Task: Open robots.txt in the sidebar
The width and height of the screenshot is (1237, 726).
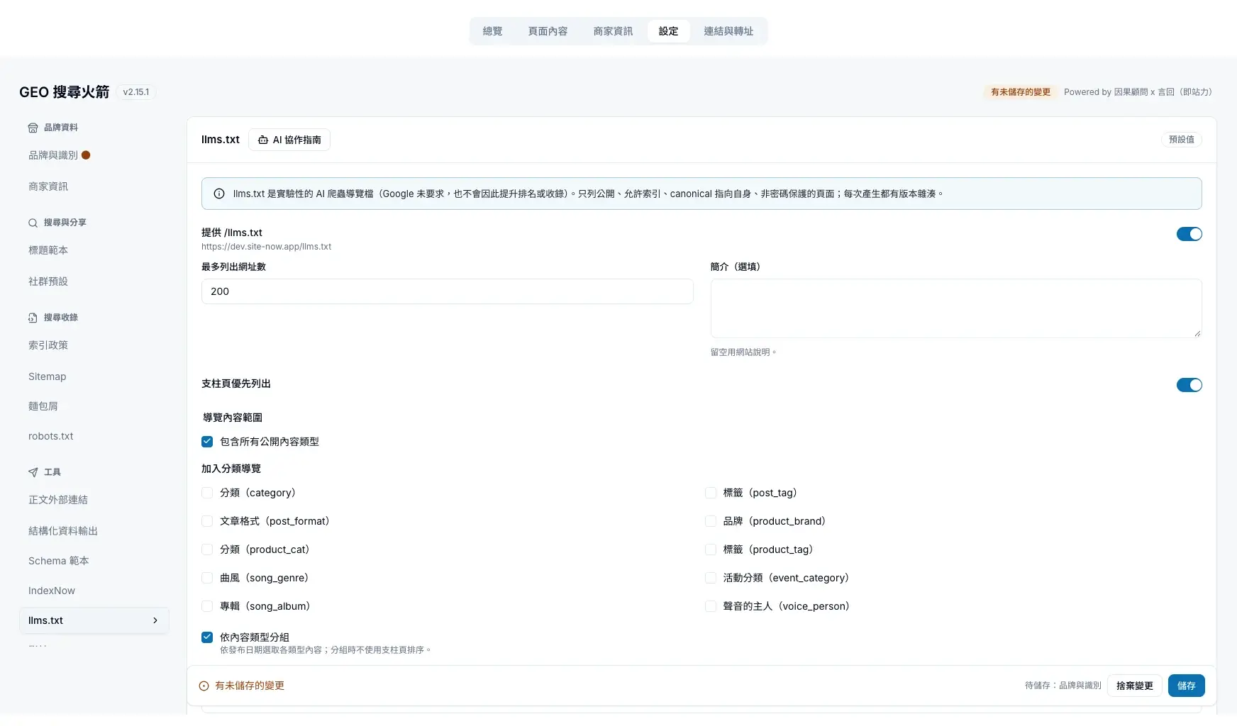Action: (x=51, y=436)
